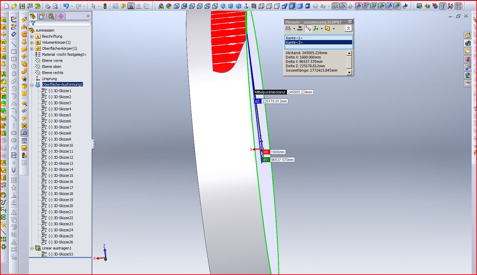Open the options checklist icon in top toolbar
The image size is (477, 275).
coord(115,6)
